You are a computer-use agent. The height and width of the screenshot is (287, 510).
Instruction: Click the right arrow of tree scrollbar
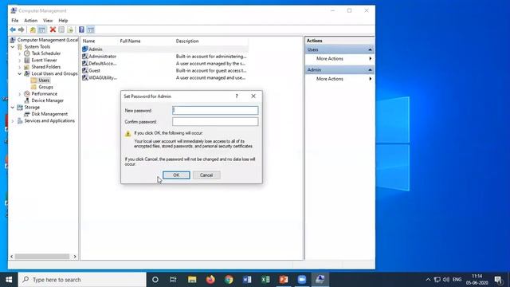[75, 257]
